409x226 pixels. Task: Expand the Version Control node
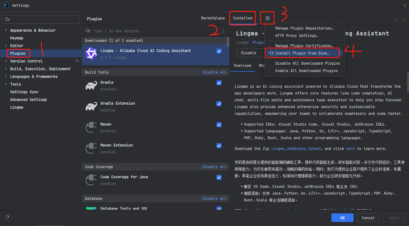point(6,61)
